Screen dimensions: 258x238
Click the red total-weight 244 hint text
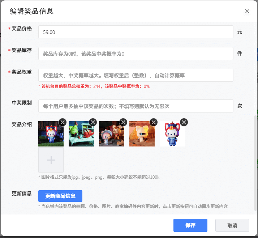coord(94,86)
